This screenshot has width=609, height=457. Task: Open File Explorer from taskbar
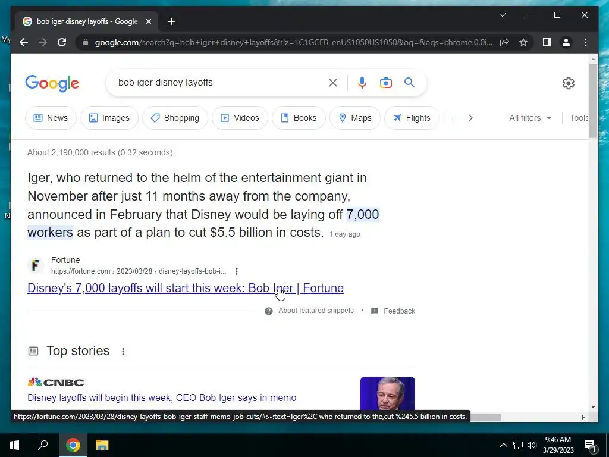pyautogui.click(x=102, y=445)
